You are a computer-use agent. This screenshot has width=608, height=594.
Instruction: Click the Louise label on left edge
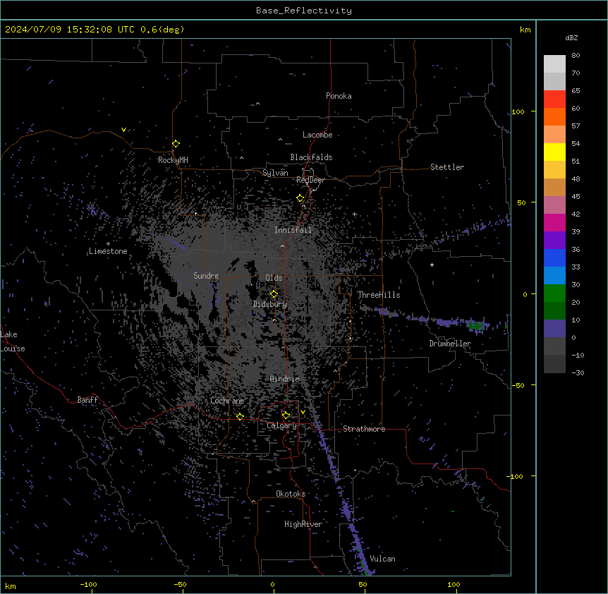tap(13, 348)
